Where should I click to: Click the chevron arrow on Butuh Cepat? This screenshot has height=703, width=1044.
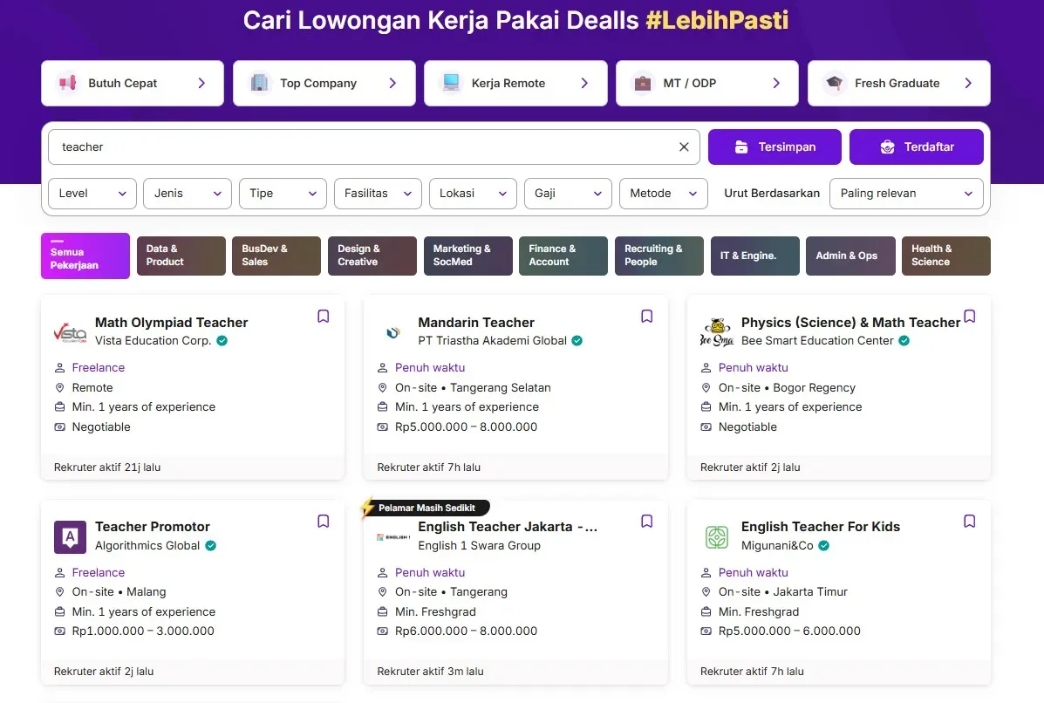[x=201, y=83]
